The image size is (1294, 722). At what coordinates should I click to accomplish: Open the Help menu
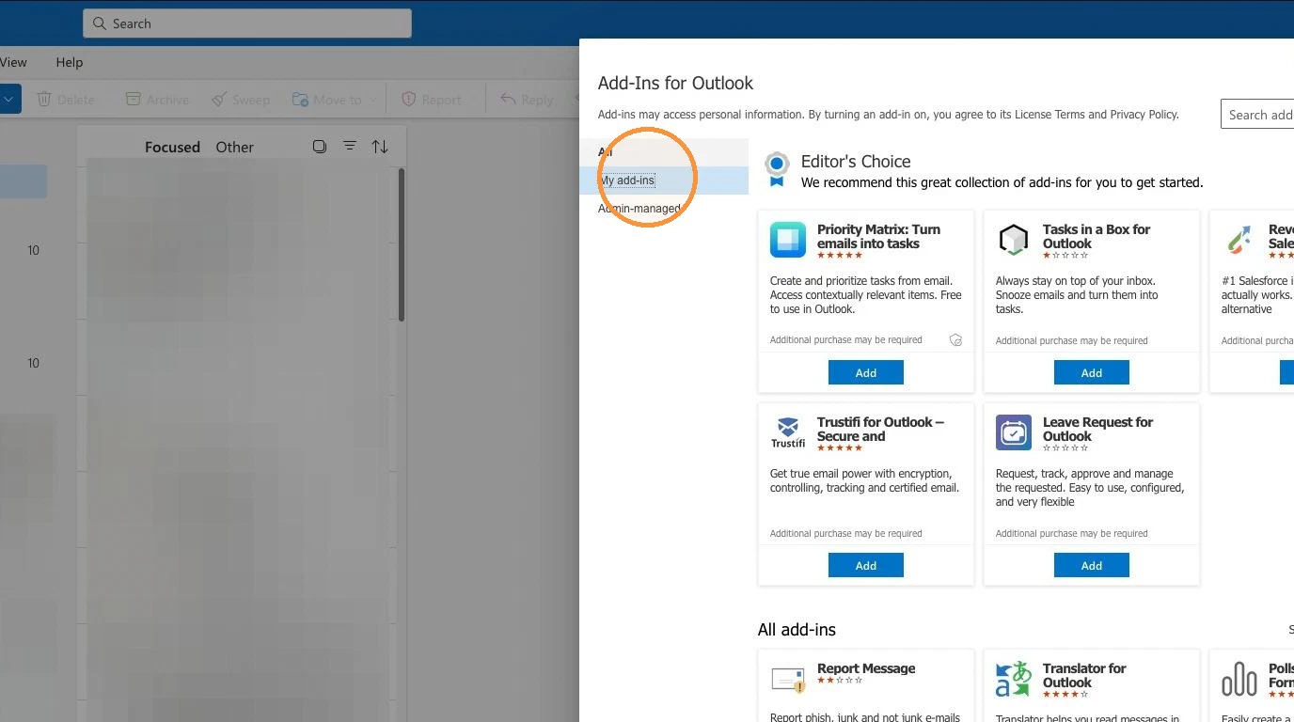coord(70,62)
